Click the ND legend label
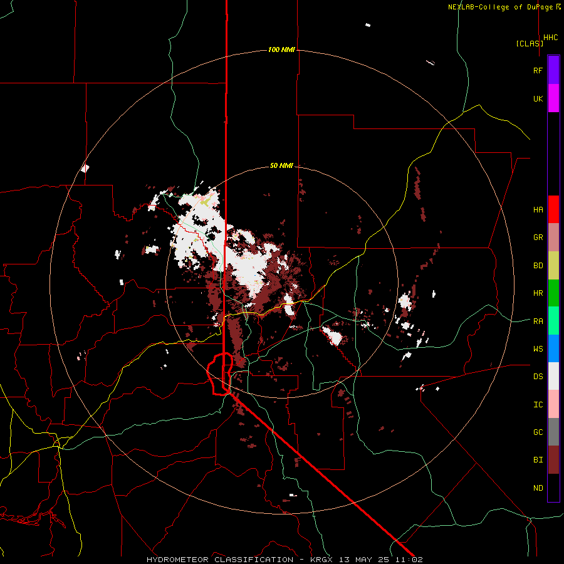Image resolution: width=564 pixels, height=564 pixels. tap(538, 488)
